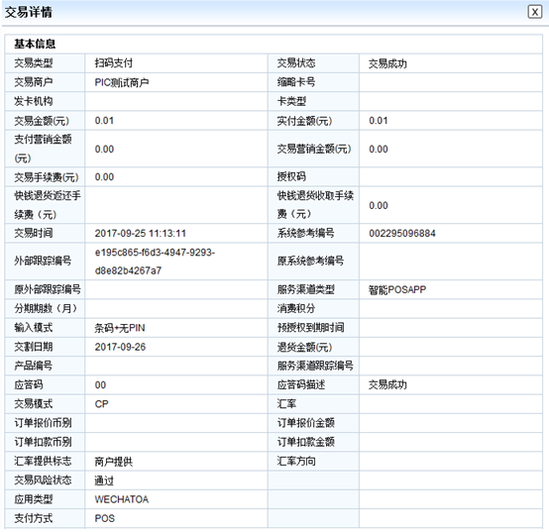Click the 通过 risk status value
The width and height of the screenshot is (549, 532).
tap(104, 480)
